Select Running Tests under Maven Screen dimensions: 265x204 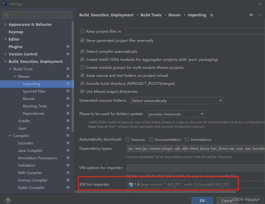[35, 106]
